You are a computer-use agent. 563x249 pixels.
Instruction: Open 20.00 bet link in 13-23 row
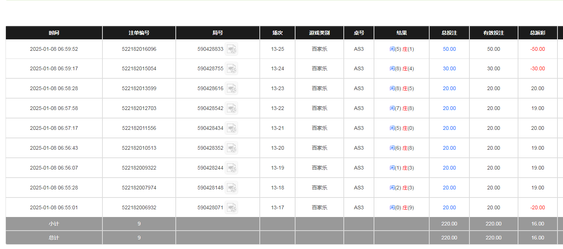449,88
